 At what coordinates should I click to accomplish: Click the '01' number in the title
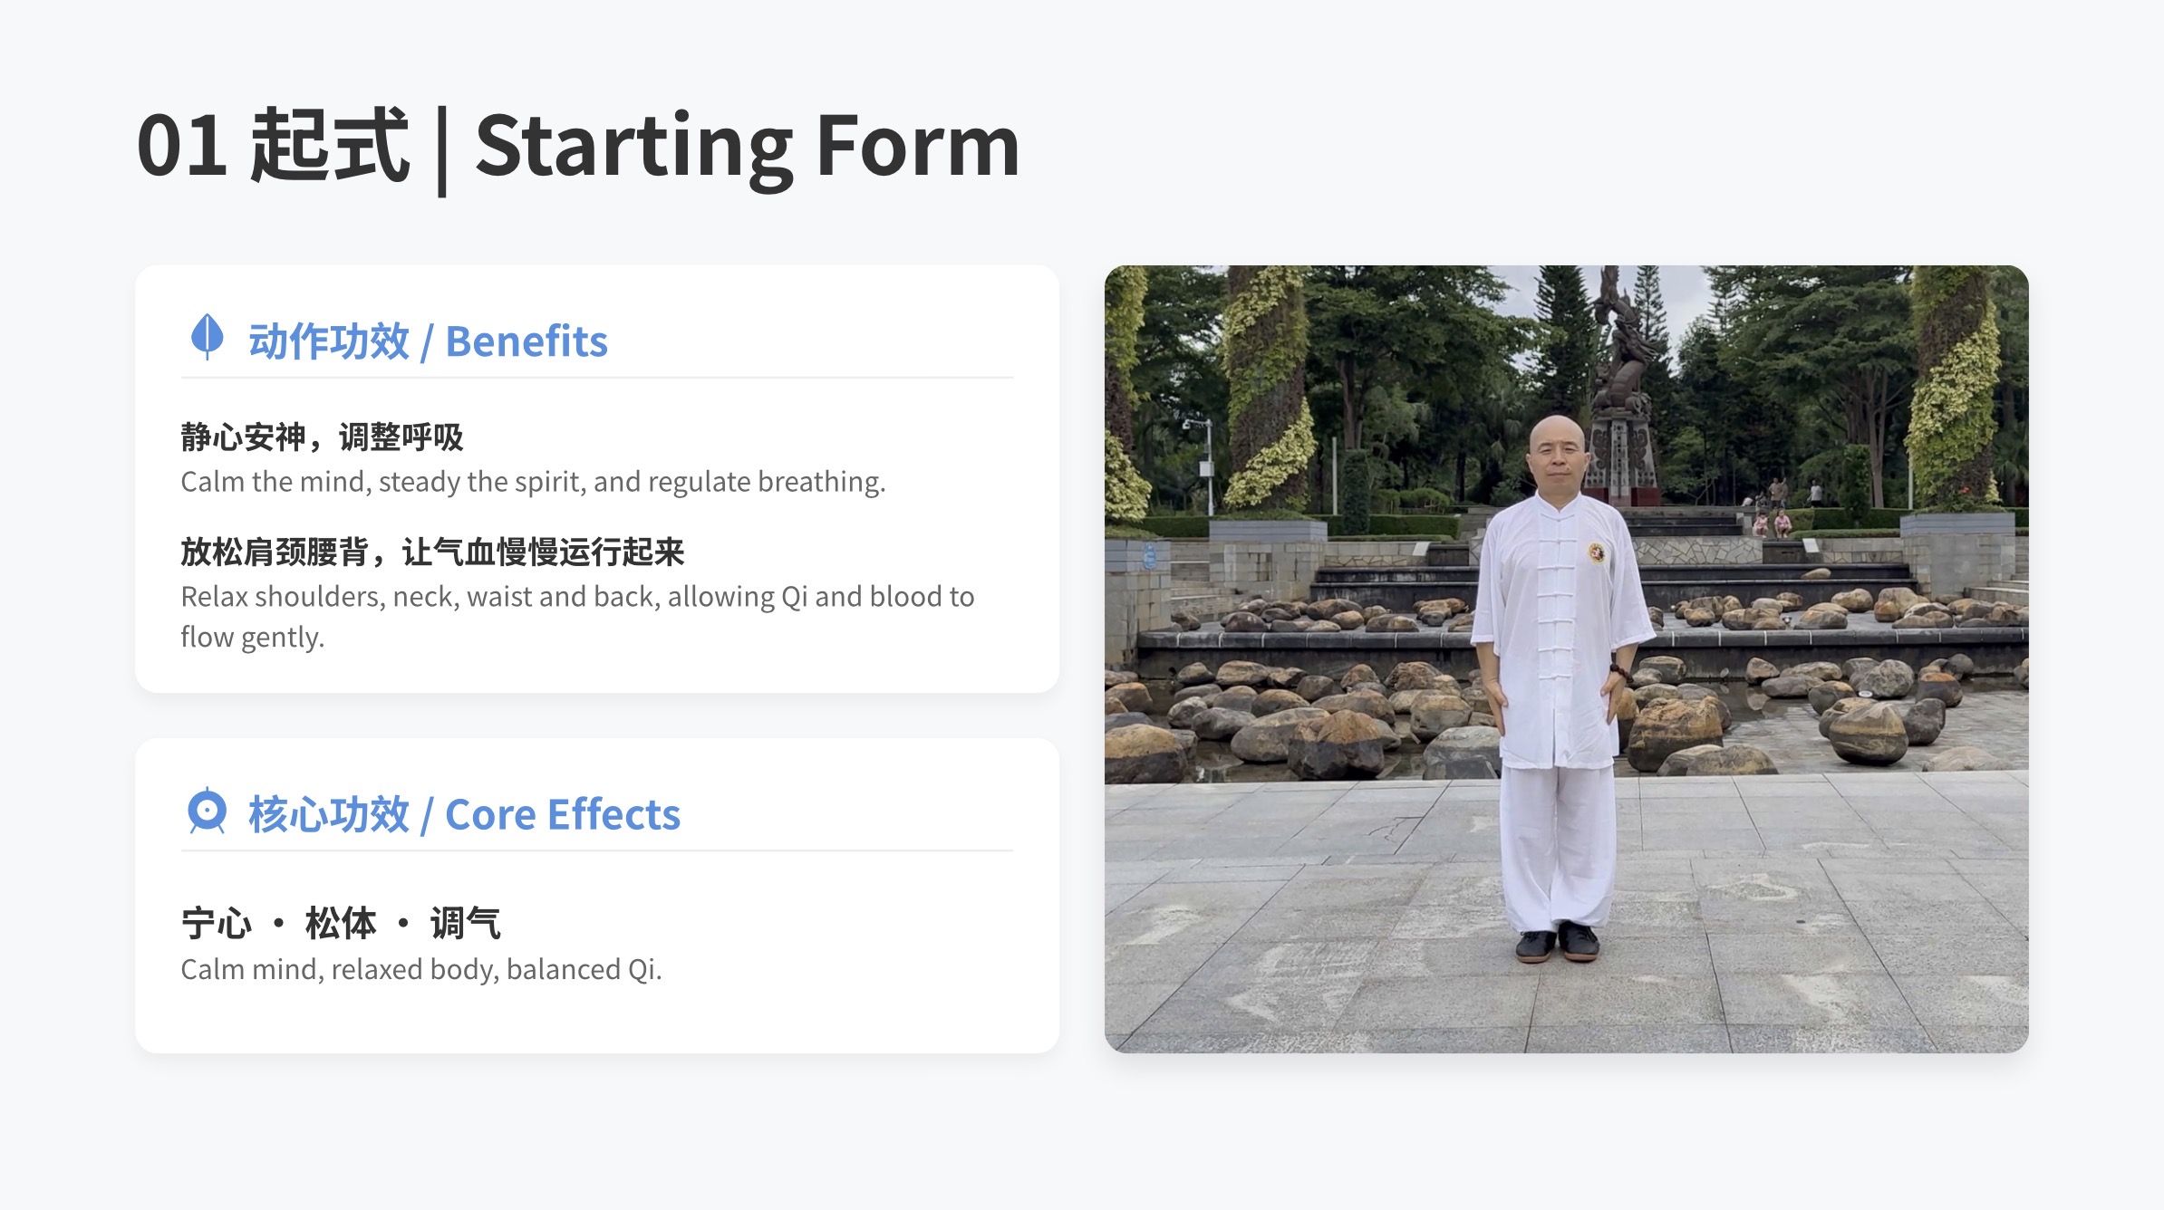(181, 145)
